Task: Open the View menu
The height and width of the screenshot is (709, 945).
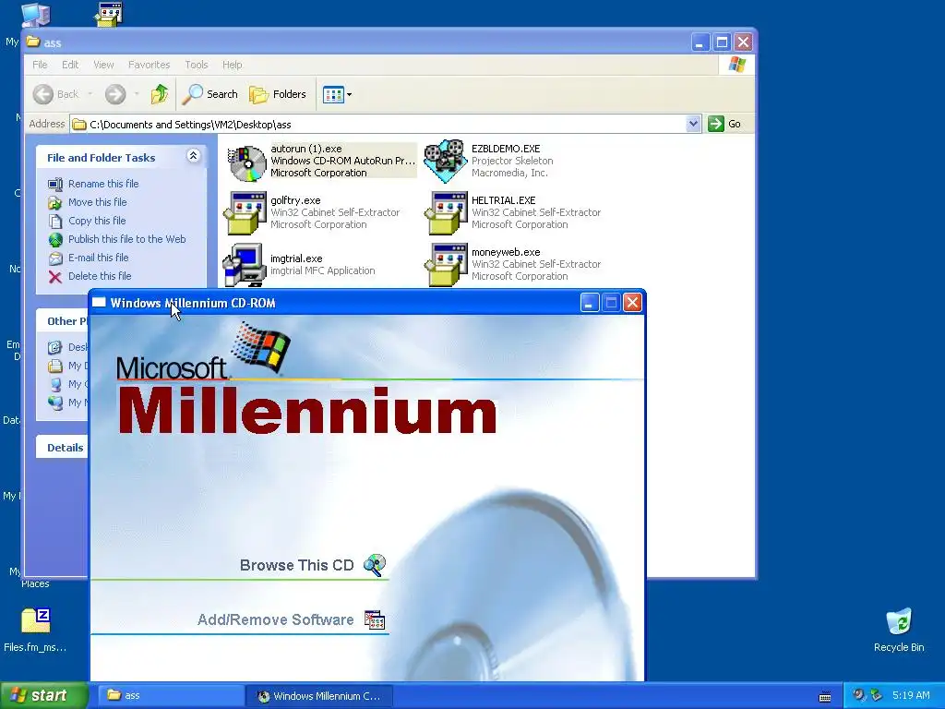Action: pos(103,65)
